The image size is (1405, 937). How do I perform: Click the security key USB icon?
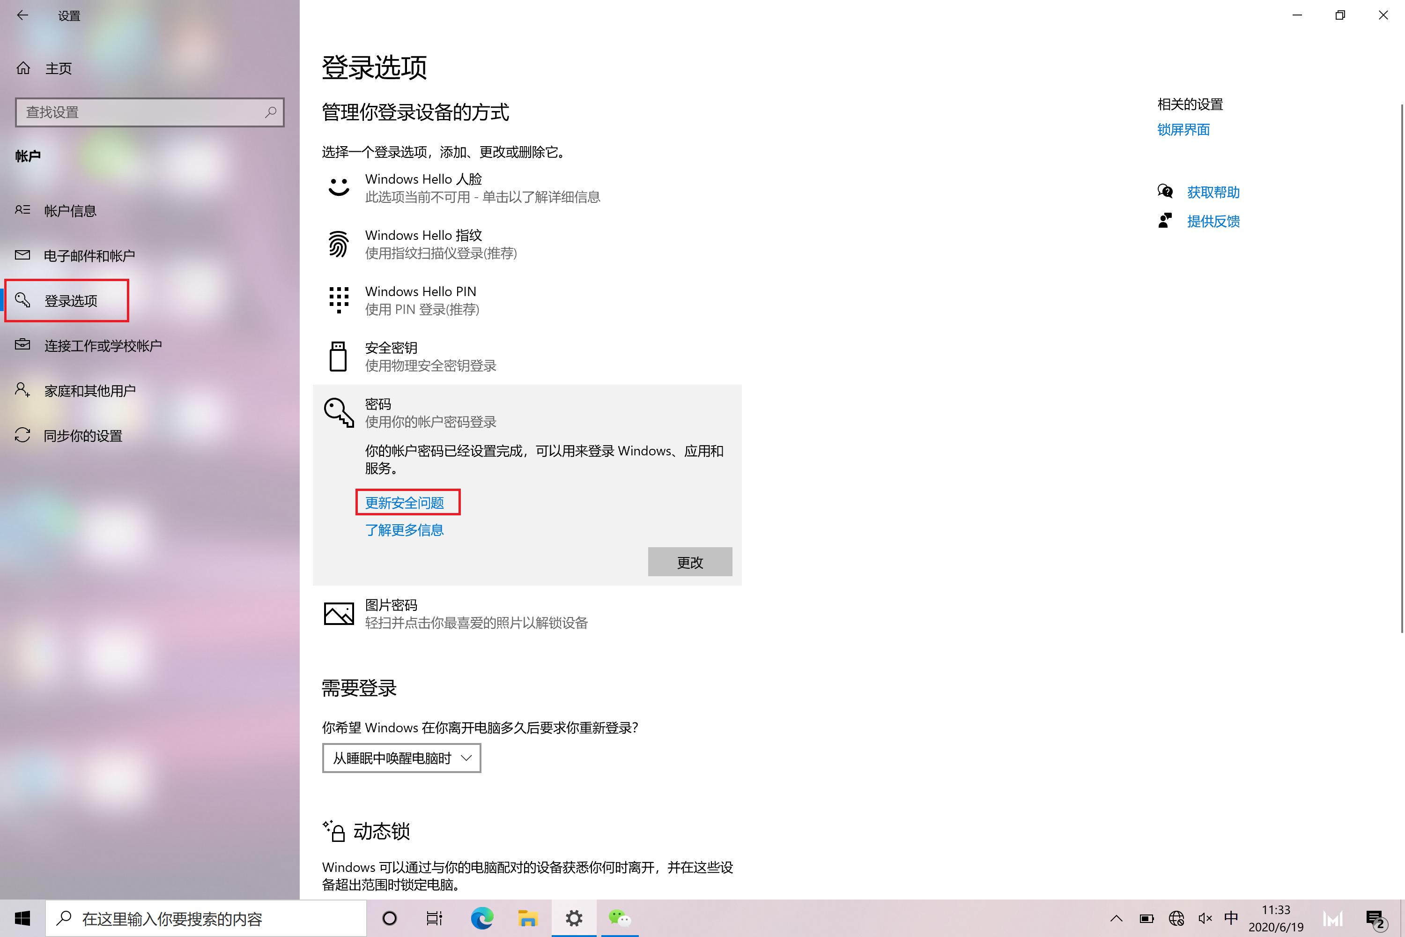pyautogui.click(x=338, y=356)
